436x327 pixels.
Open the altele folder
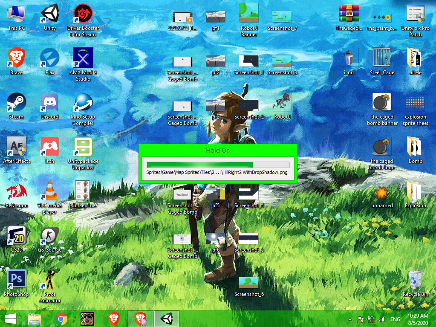point(416,61)
